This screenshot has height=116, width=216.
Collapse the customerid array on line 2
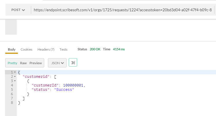(15, 77)
